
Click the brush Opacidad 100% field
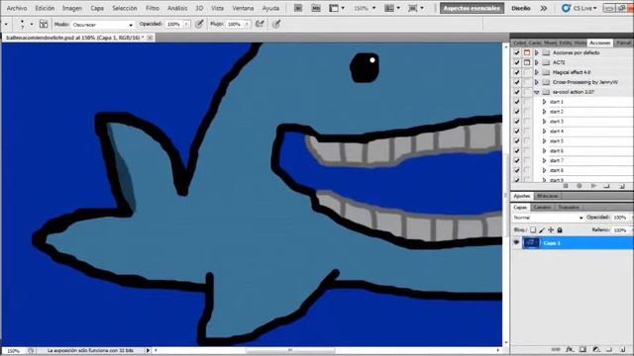(174, 24)
